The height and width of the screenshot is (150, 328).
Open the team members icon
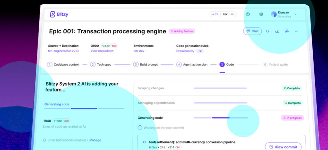(287, 31)
